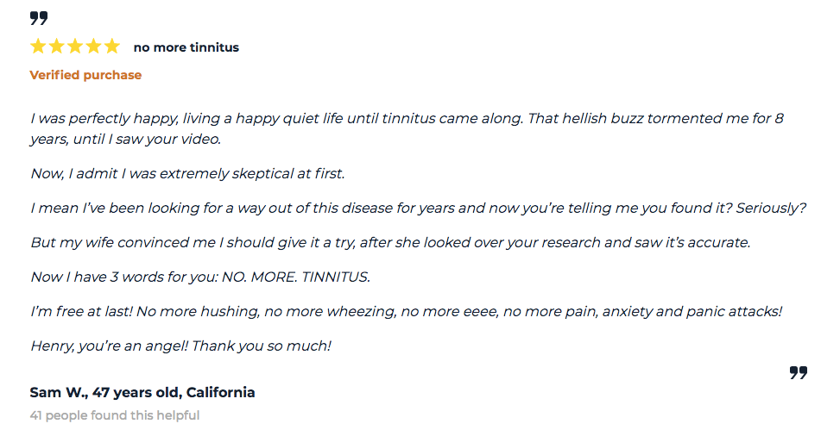Click the second yellow star
Image resolution: width=821 pixels, height=430 pixels.
click(57, 47)
